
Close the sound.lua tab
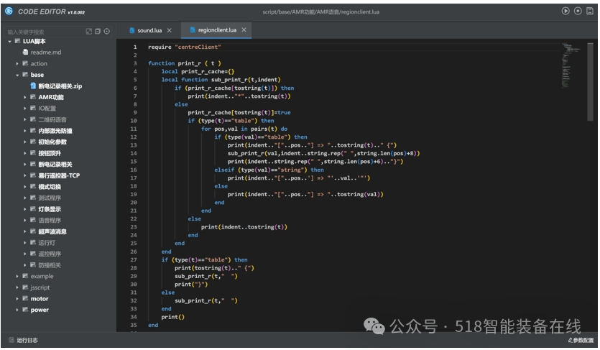(169, 30)
